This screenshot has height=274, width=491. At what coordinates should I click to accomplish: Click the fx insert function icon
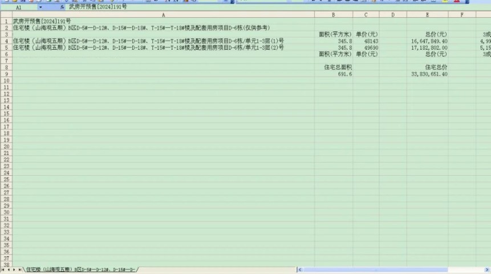(62, 7)
